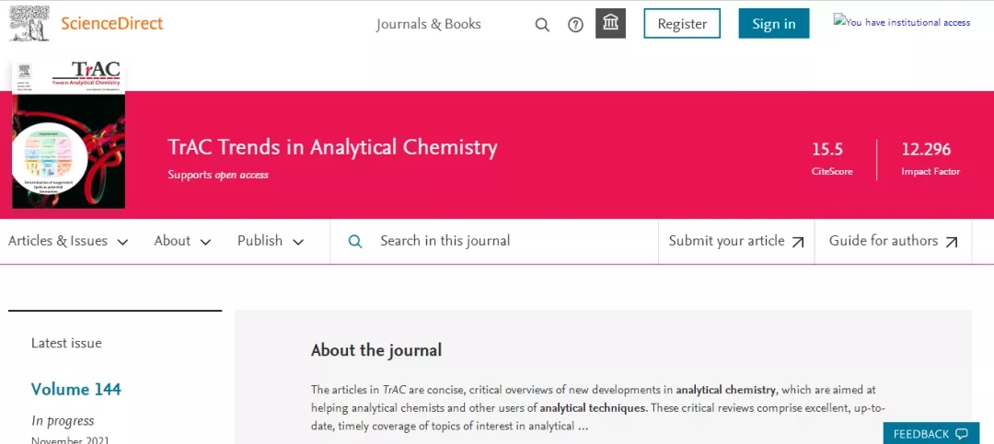Image resolution: width=994 pixels, height=444 pixels.
Task: Click the arrow icon next to Guide for authors
Action: [x=952, y=243]
